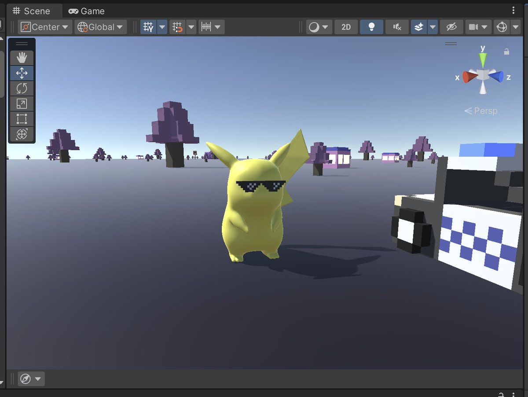Switch to the Game tab
Viewport: 528px width, 397px height.
click(87, 11)
